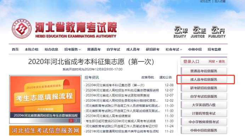Open the 2020年河北省成人高考成绩查询 news link

108,116
